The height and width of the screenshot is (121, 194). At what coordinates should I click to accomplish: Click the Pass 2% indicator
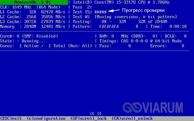click(x=82, y=7)
